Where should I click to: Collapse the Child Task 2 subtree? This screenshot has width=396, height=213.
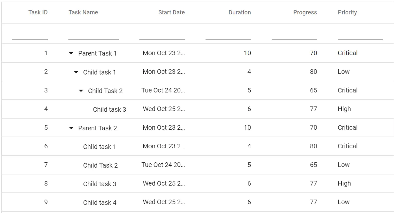pos(81,90)
